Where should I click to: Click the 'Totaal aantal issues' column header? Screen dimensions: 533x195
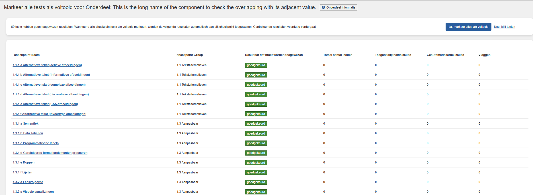[x=337, y=55]
